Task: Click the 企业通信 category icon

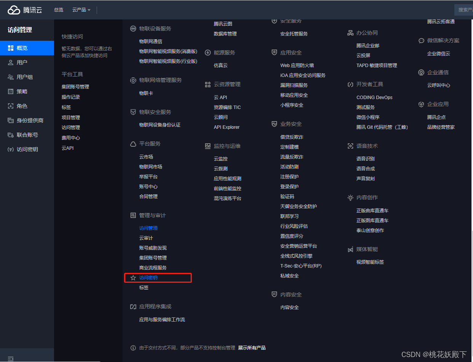Action: tap(421, 72)
